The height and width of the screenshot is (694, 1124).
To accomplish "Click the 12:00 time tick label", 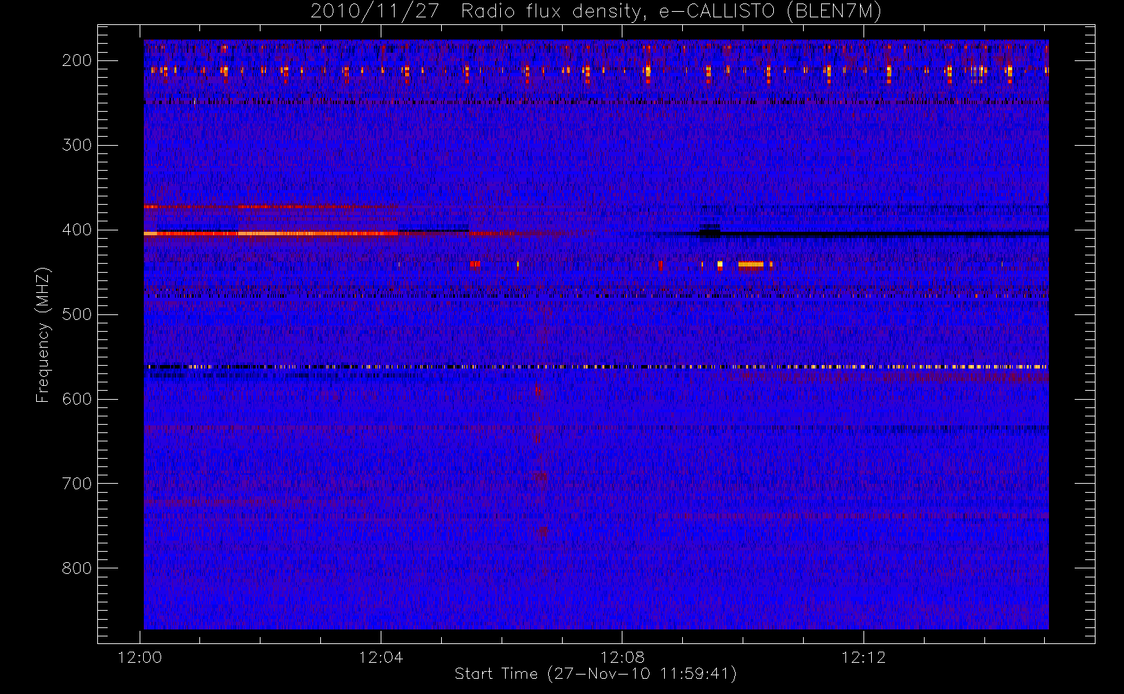I will pos(140,657).
